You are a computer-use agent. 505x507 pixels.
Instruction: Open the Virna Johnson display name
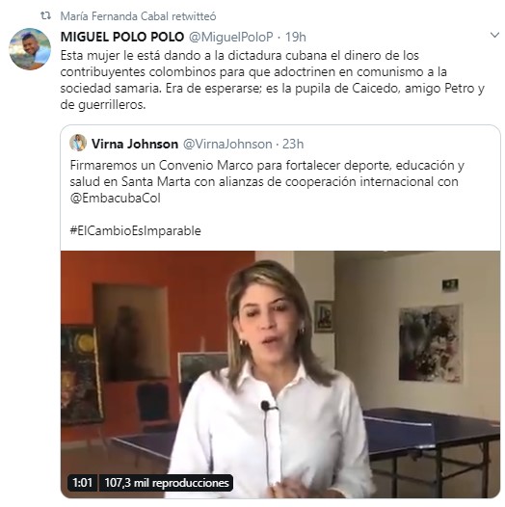pos(135,144)
